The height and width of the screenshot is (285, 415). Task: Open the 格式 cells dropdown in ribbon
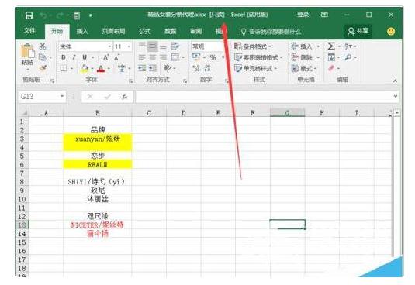point(304,68)
